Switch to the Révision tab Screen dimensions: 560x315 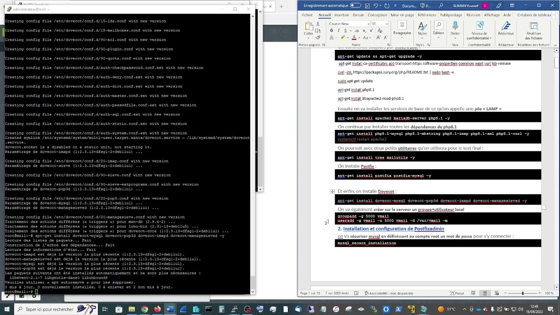click(473, 15)
